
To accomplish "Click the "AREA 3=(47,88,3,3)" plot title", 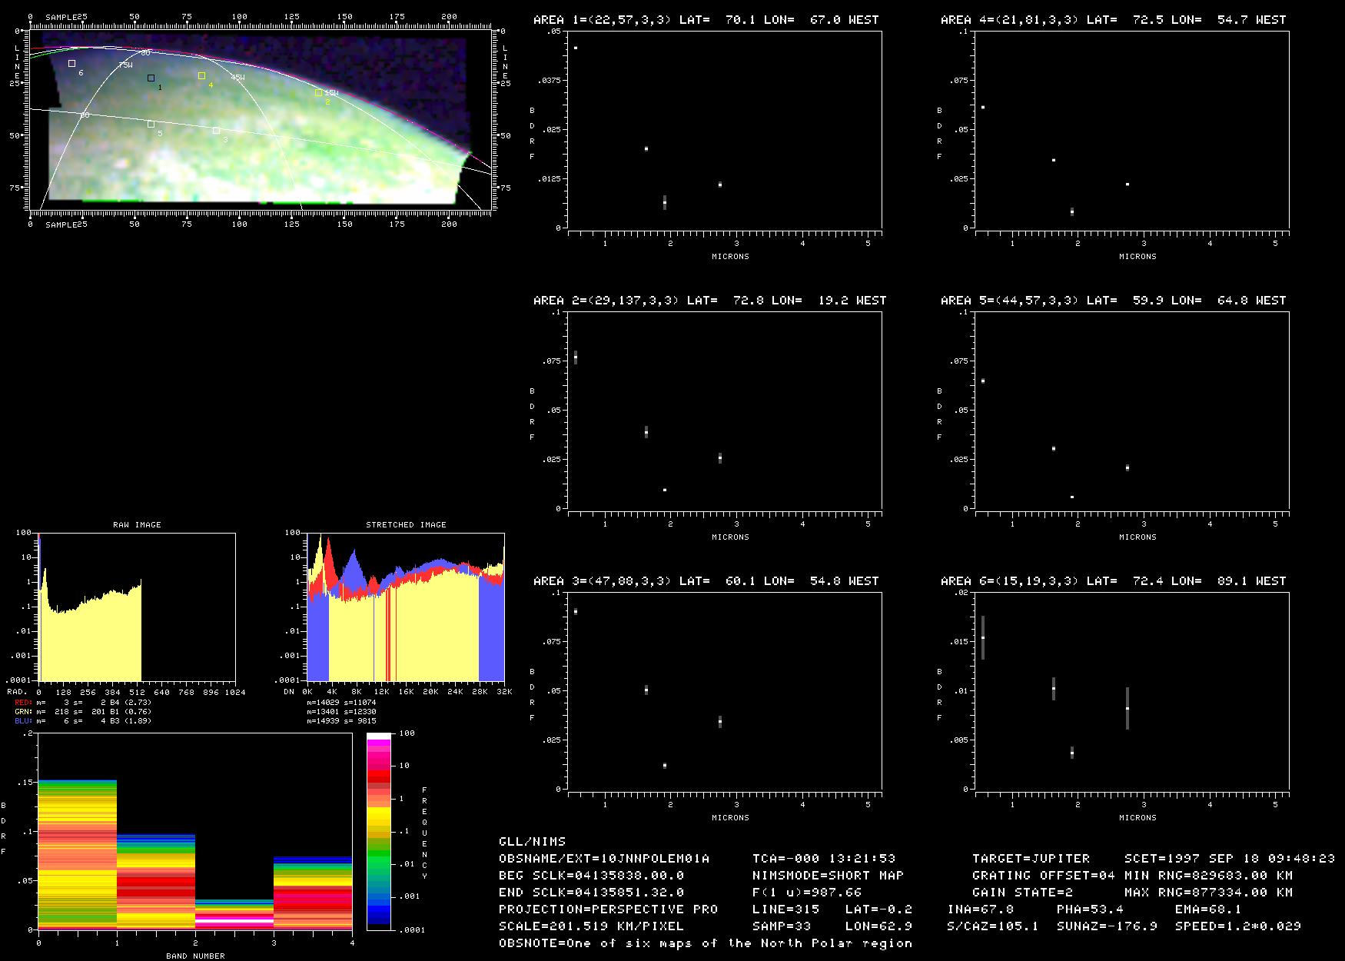I will pos(603,581).
